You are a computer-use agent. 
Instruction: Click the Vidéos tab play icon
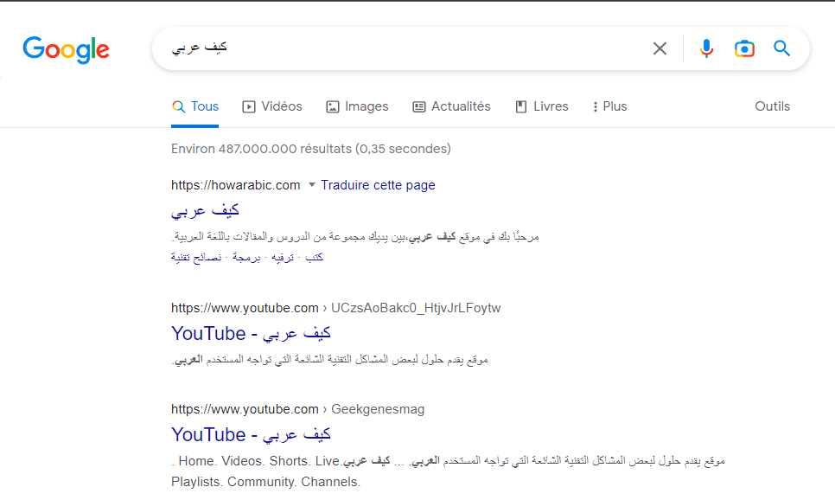pyautogui.click(x=249, y=107)
